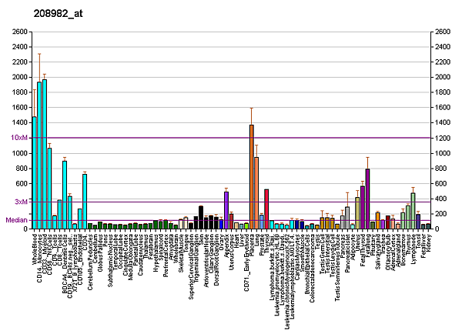Click the 10xM threshold label
This screenshot has width=462, height=334.
tap(19, 138)
